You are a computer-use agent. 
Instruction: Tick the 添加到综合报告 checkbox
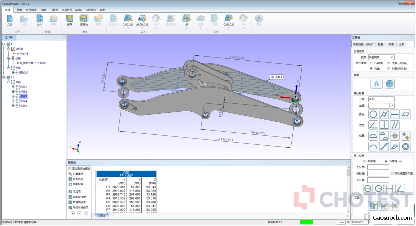click(x=70, y=169)
